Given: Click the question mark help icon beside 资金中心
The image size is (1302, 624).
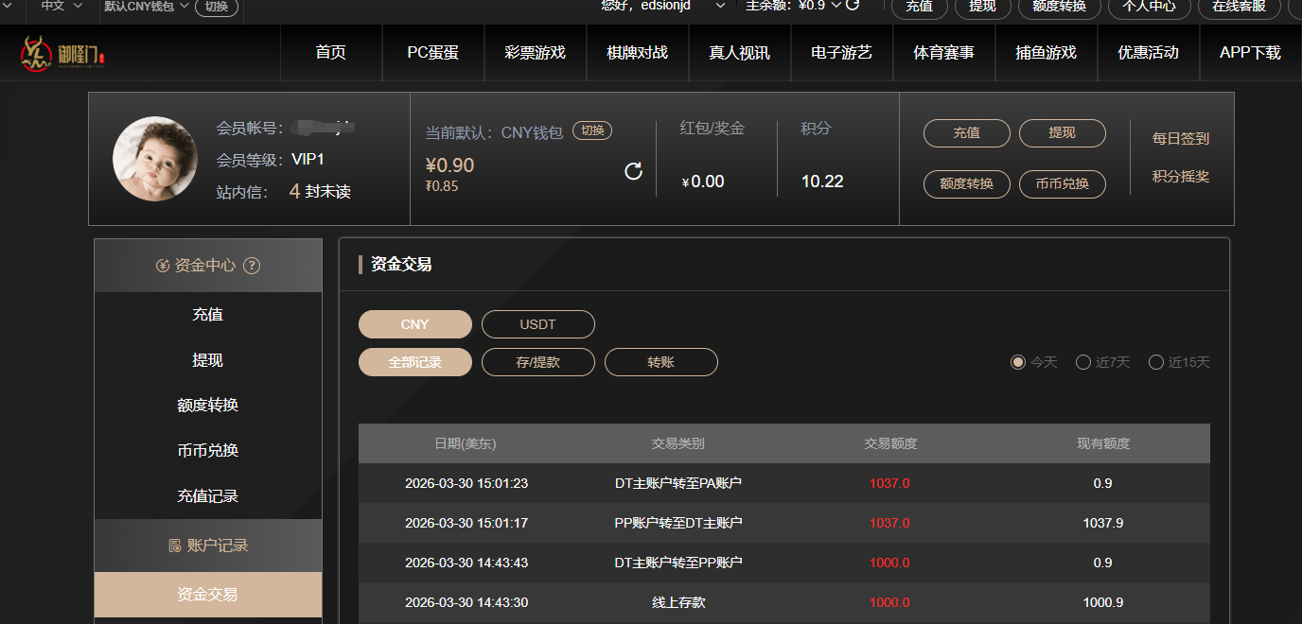Looking at the screenshot, I should pyautogui.click(x=252, y=266).
